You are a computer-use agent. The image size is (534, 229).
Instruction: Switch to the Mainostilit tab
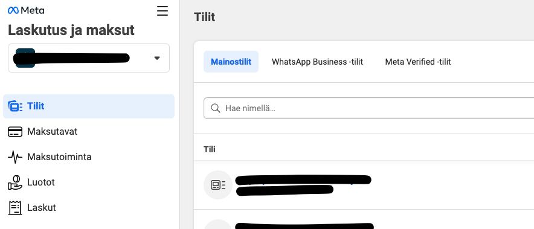(x=231, y=62)
